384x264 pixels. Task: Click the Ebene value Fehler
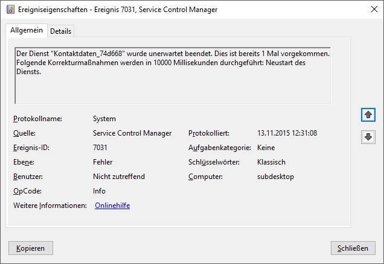pos(103,162)
